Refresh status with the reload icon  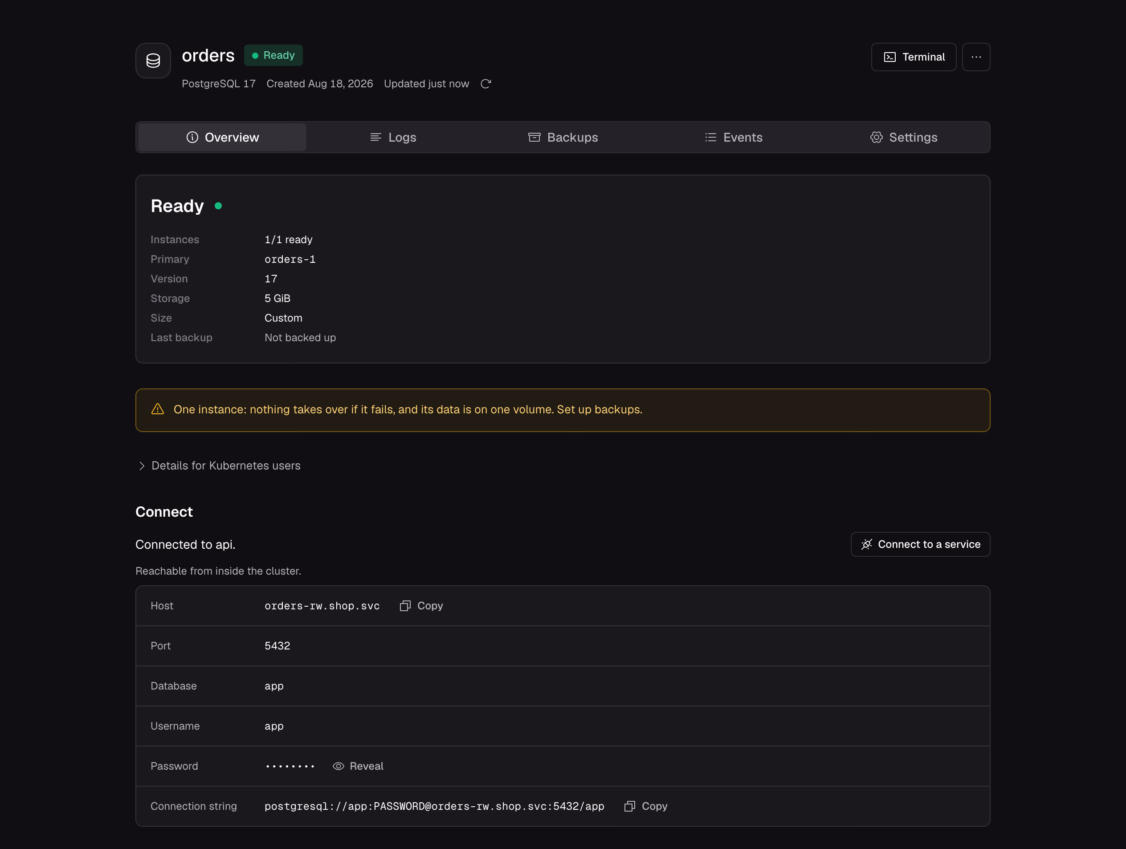[485, 84]
